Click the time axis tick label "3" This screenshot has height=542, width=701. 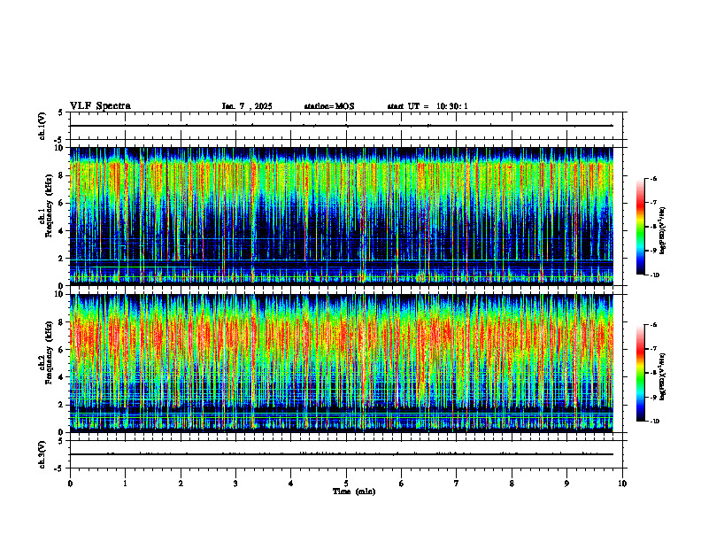[235, 484]
